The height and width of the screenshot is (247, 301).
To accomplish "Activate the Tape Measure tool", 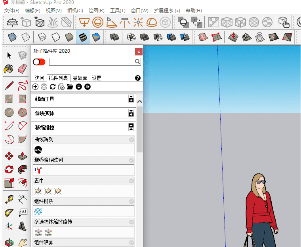I will pyautogui.click(x=9, y=199).
